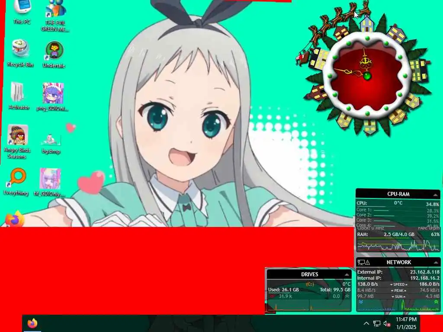This screenshot has width=443, height=332.
Task: Open the Recycle Bin icon
Action: point(20,53)
